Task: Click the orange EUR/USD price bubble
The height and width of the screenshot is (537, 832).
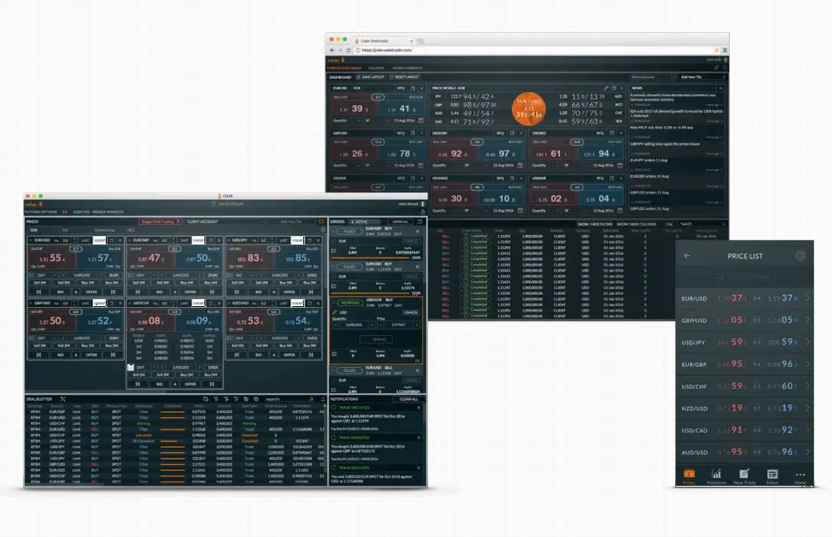Action: [x=529, y=109]
